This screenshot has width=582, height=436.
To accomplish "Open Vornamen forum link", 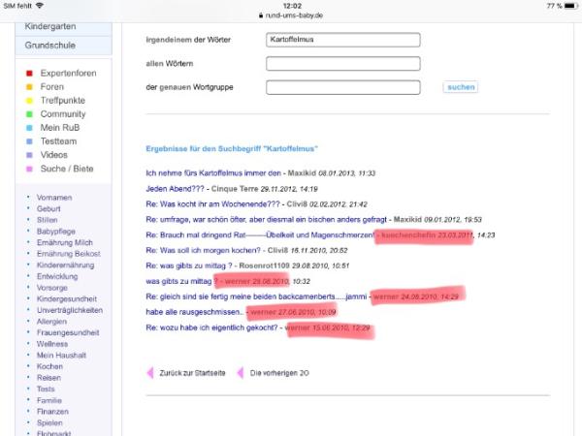I will [54, 198].
